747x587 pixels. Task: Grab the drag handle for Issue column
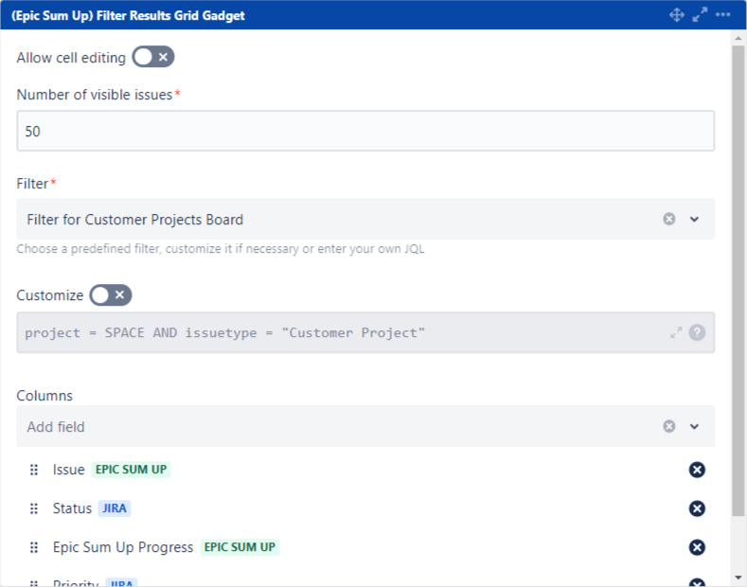click(x=34, y=470)
